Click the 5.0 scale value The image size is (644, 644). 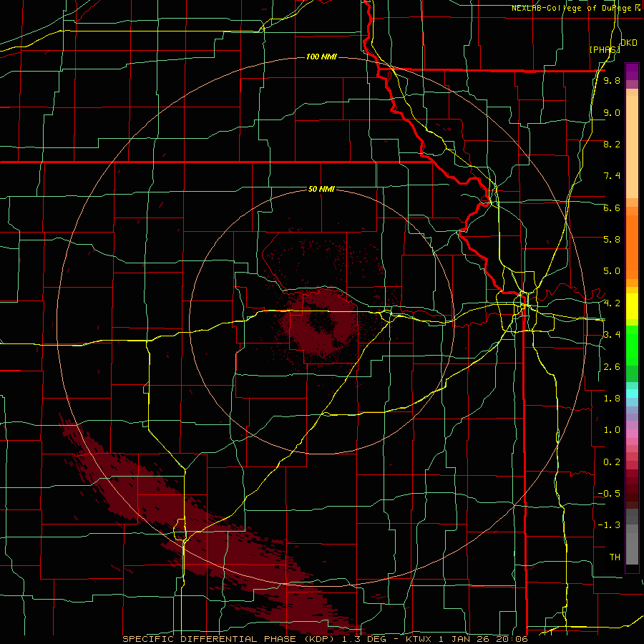(x=612, y=271)
